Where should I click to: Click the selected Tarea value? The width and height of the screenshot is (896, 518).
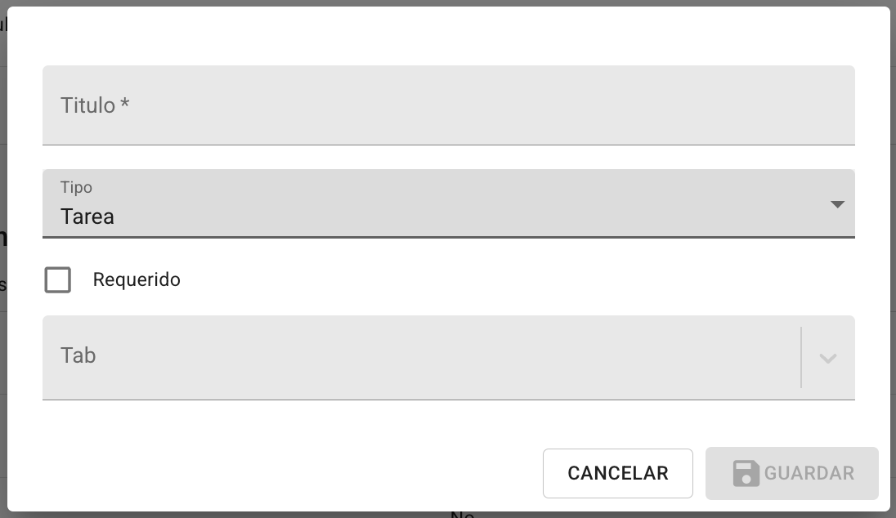point(87,217)
